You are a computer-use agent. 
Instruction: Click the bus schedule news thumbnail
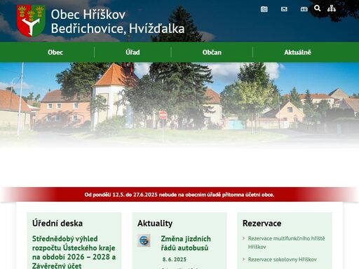(144, 240)
